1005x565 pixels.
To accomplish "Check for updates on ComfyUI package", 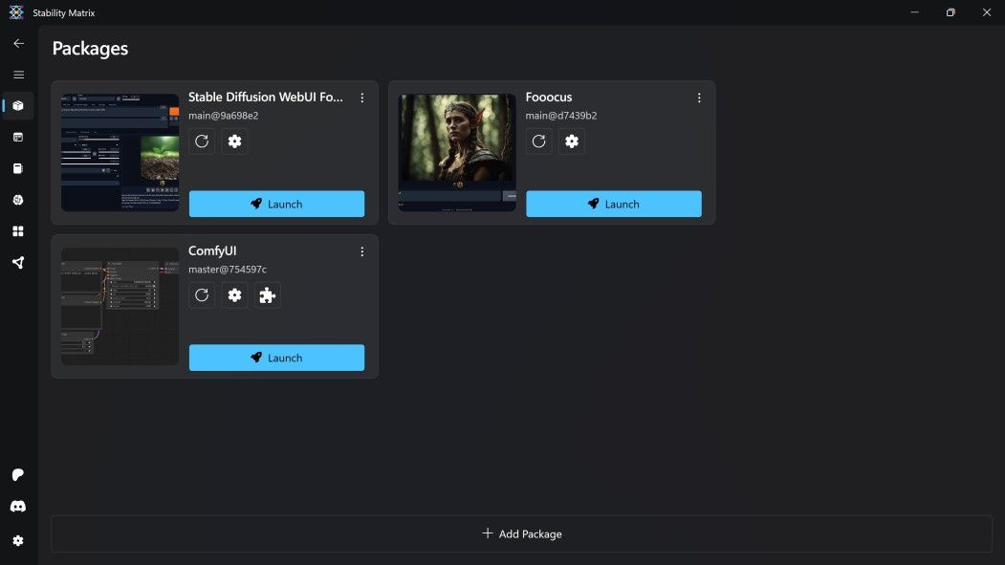I will tap(202, 294).
